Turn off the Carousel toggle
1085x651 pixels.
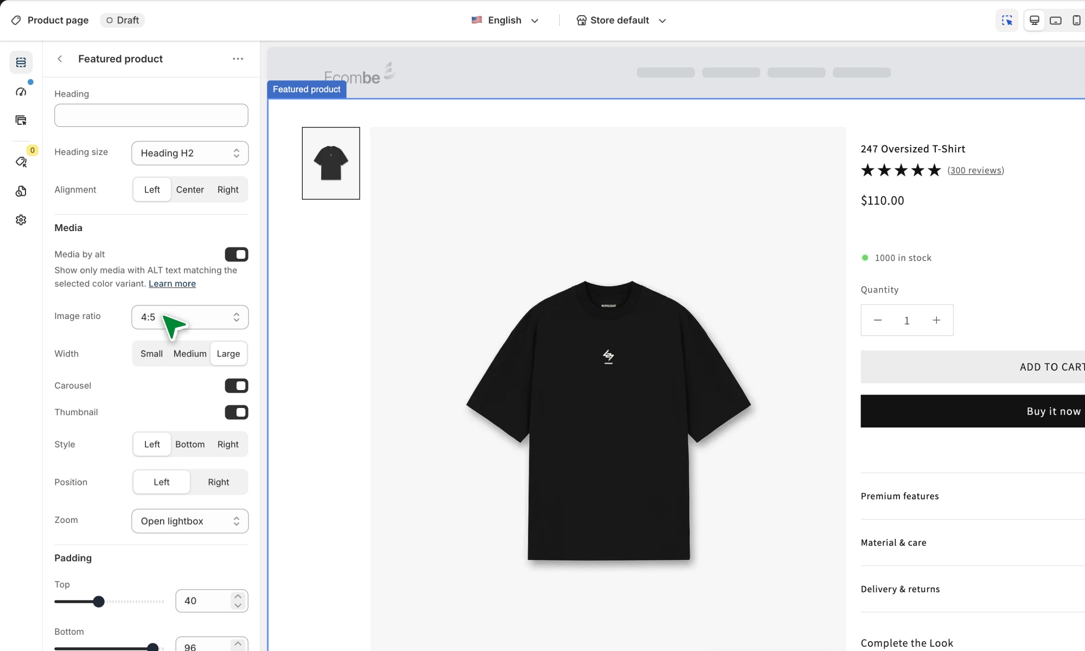pos(237,386)
